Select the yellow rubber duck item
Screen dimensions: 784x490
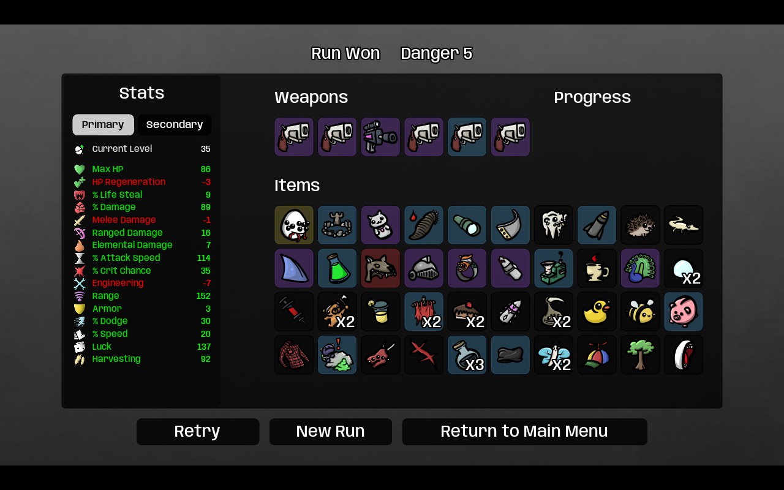(x=597, y=311)
